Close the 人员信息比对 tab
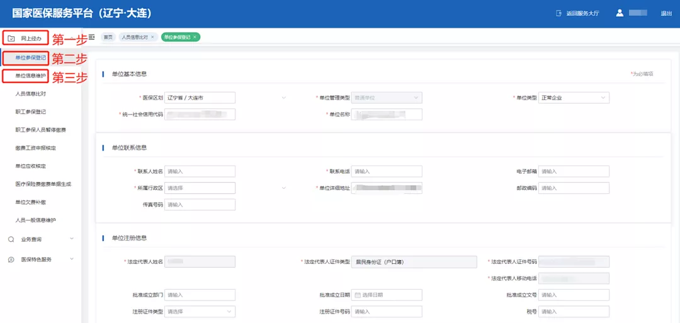Viewport: 680px width, 323px height. click(152, 38)
